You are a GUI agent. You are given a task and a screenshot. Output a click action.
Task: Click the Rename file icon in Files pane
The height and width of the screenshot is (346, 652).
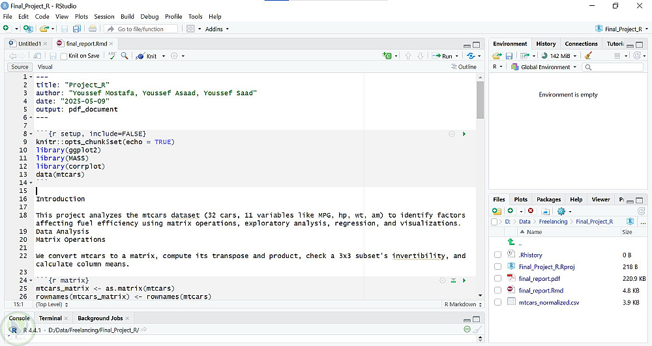tap(546, 211)
